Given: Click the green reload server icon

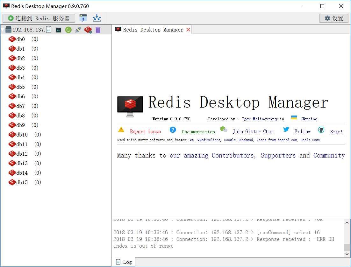Looking at the screenshot, I should coord(68,30).
